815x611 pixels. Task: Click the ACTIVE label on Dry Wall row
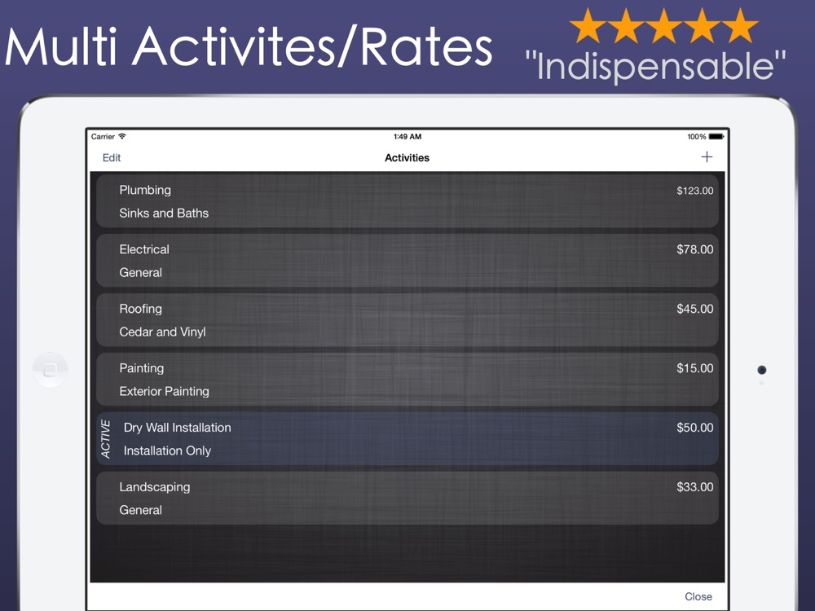[x=105, y=439]
